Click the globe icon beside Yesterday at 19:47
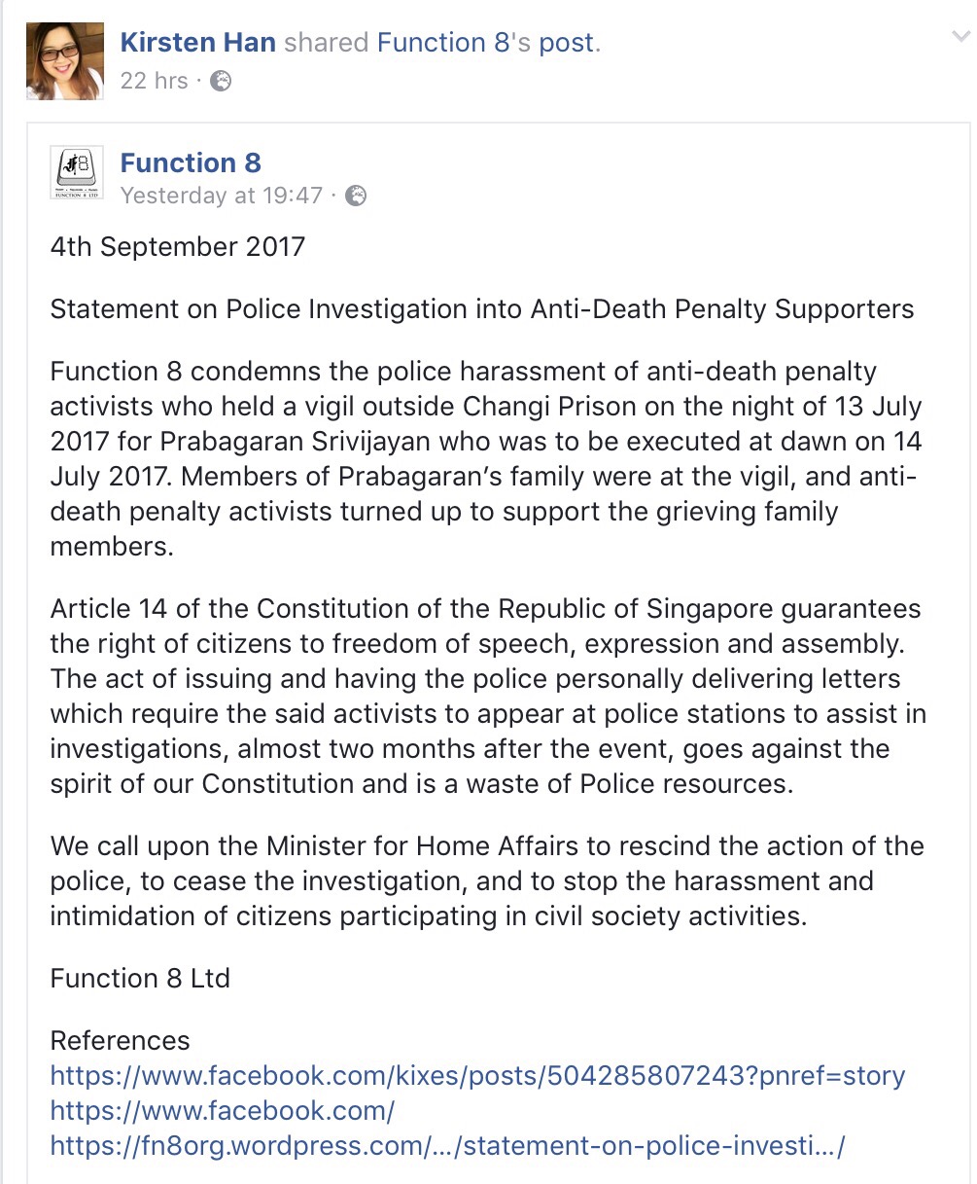 357,196
